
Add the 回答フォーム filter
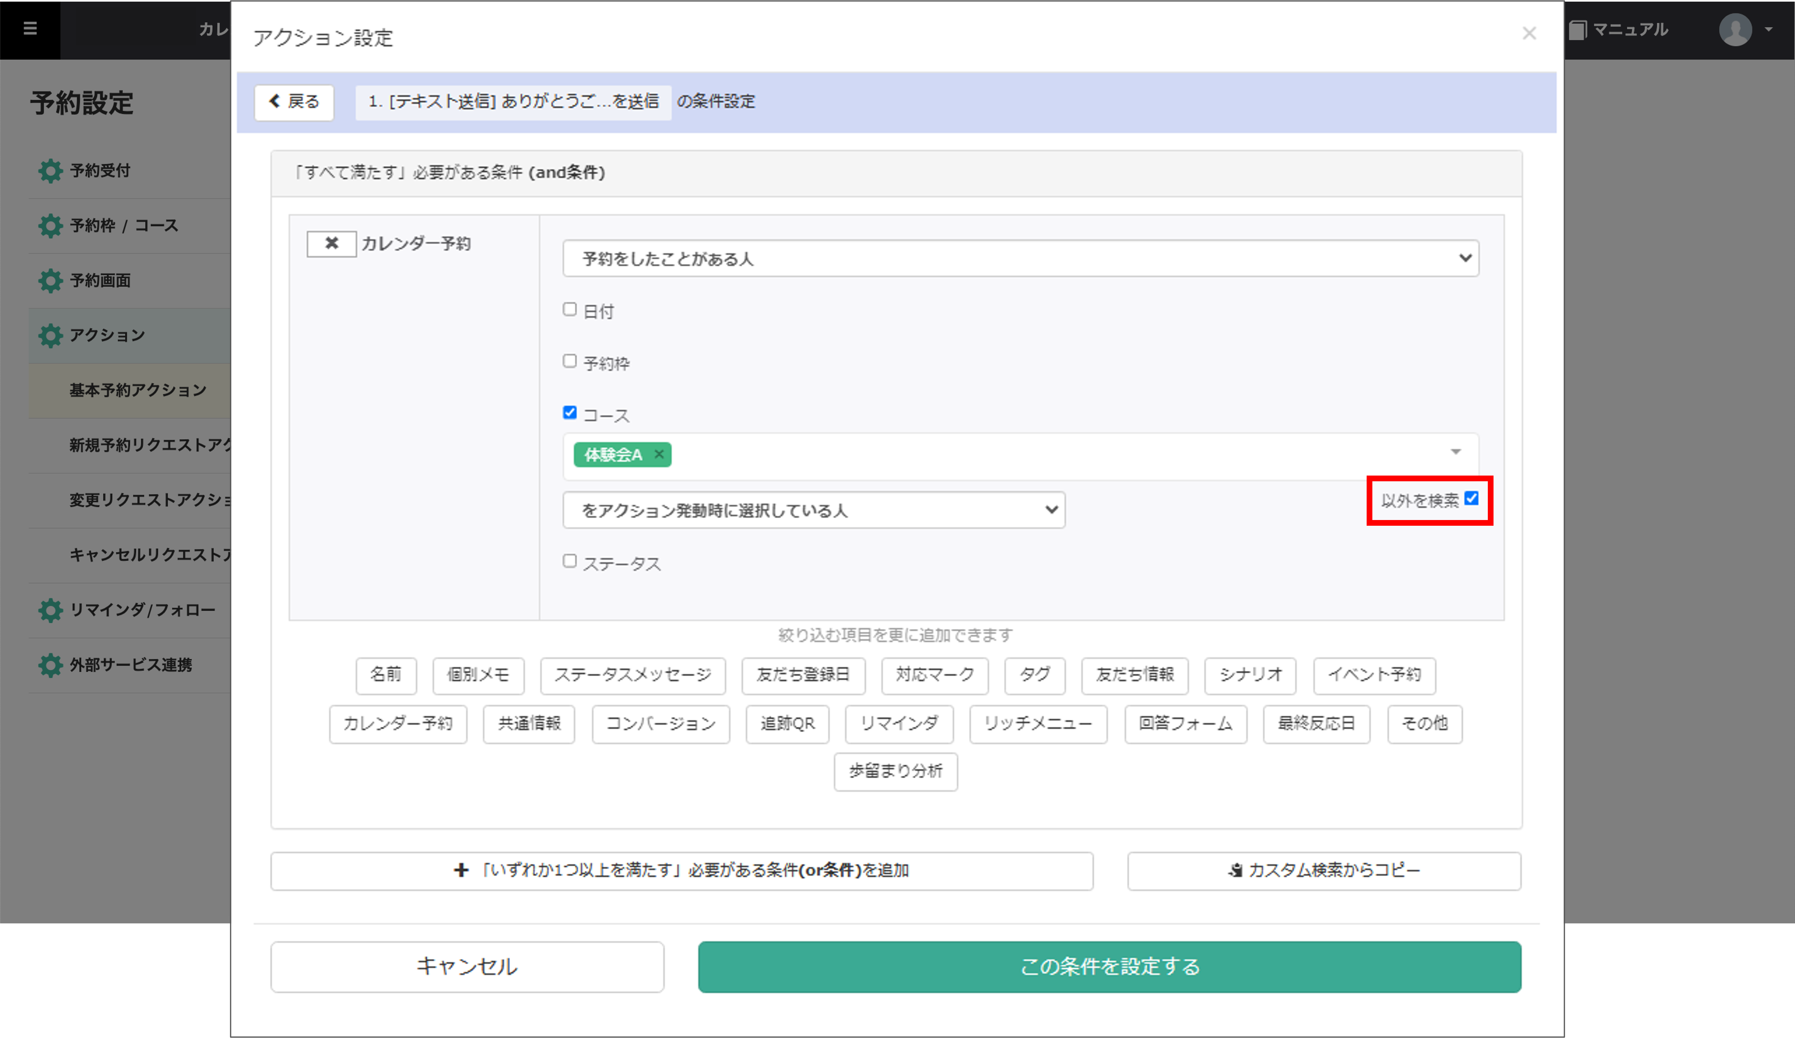(x=1185, y=724)
